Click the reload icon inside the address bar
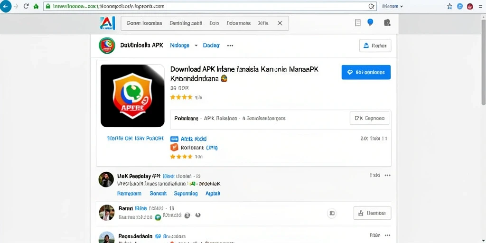 371,6
